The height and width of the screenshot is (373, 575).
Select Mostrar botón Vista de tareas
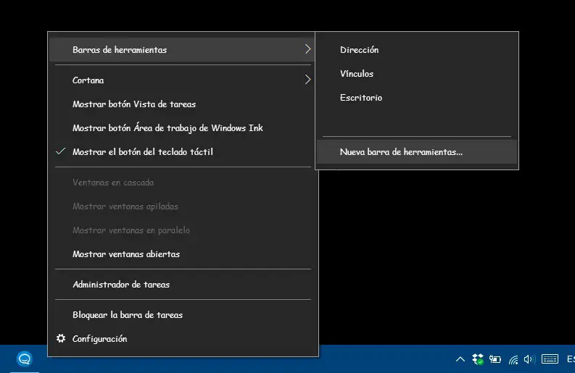183,104
